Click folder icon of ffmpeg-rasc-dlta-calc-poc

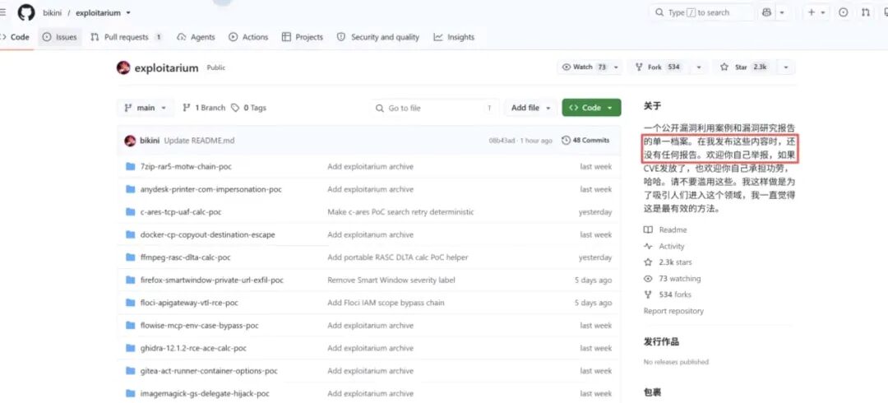(130, 257)
